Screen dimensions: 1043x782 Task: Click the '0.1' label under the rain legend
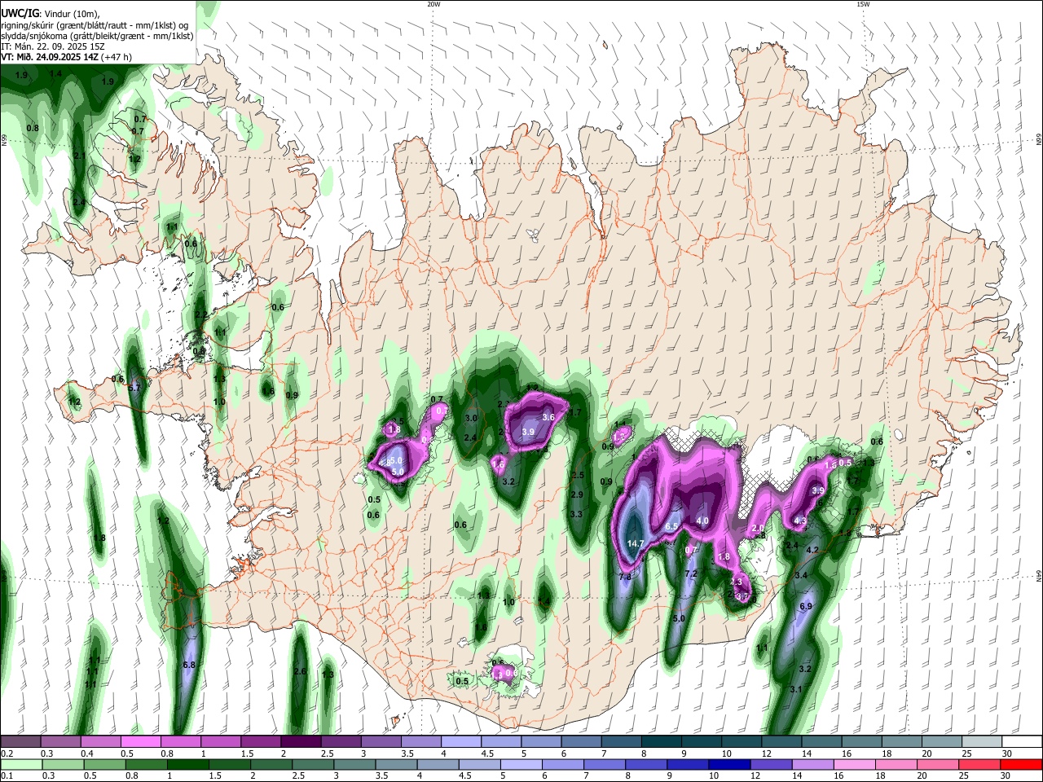click(7, 776)
